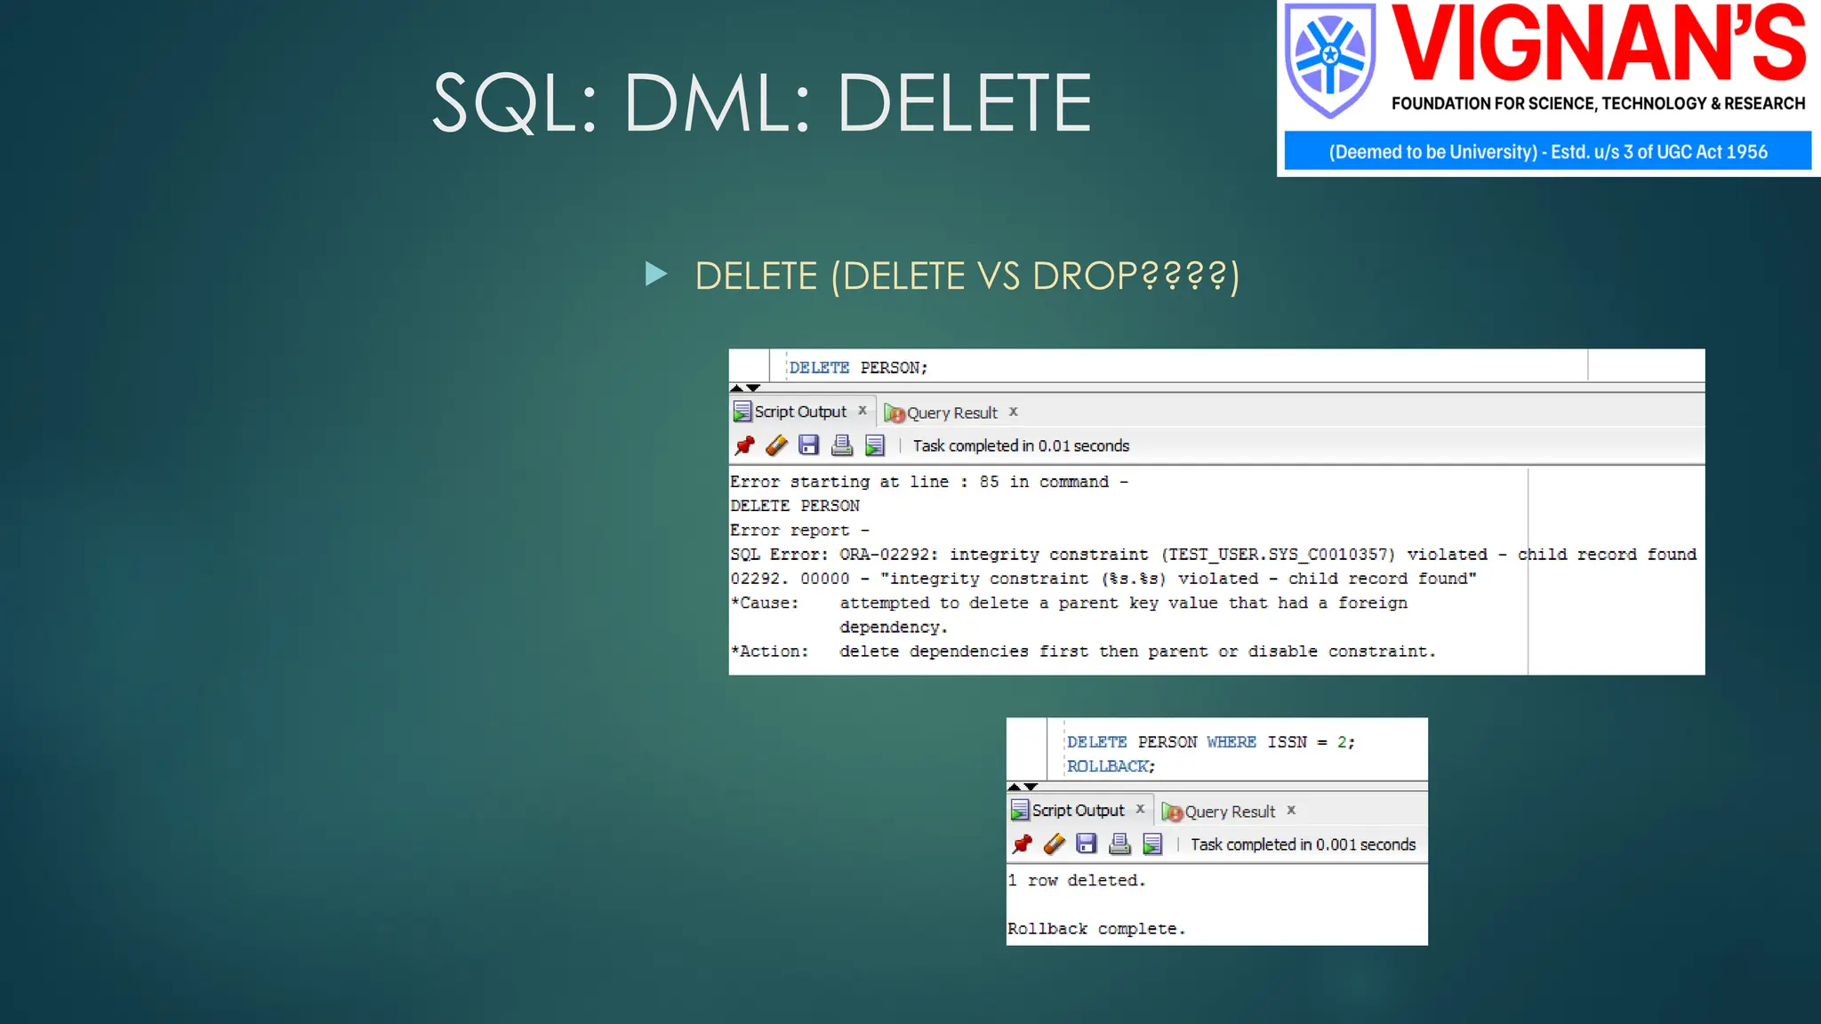This screenshot has width=1821, height=1024.
Task: Click '*Action:' line in error output
Action: click(x=1083, y=651)
